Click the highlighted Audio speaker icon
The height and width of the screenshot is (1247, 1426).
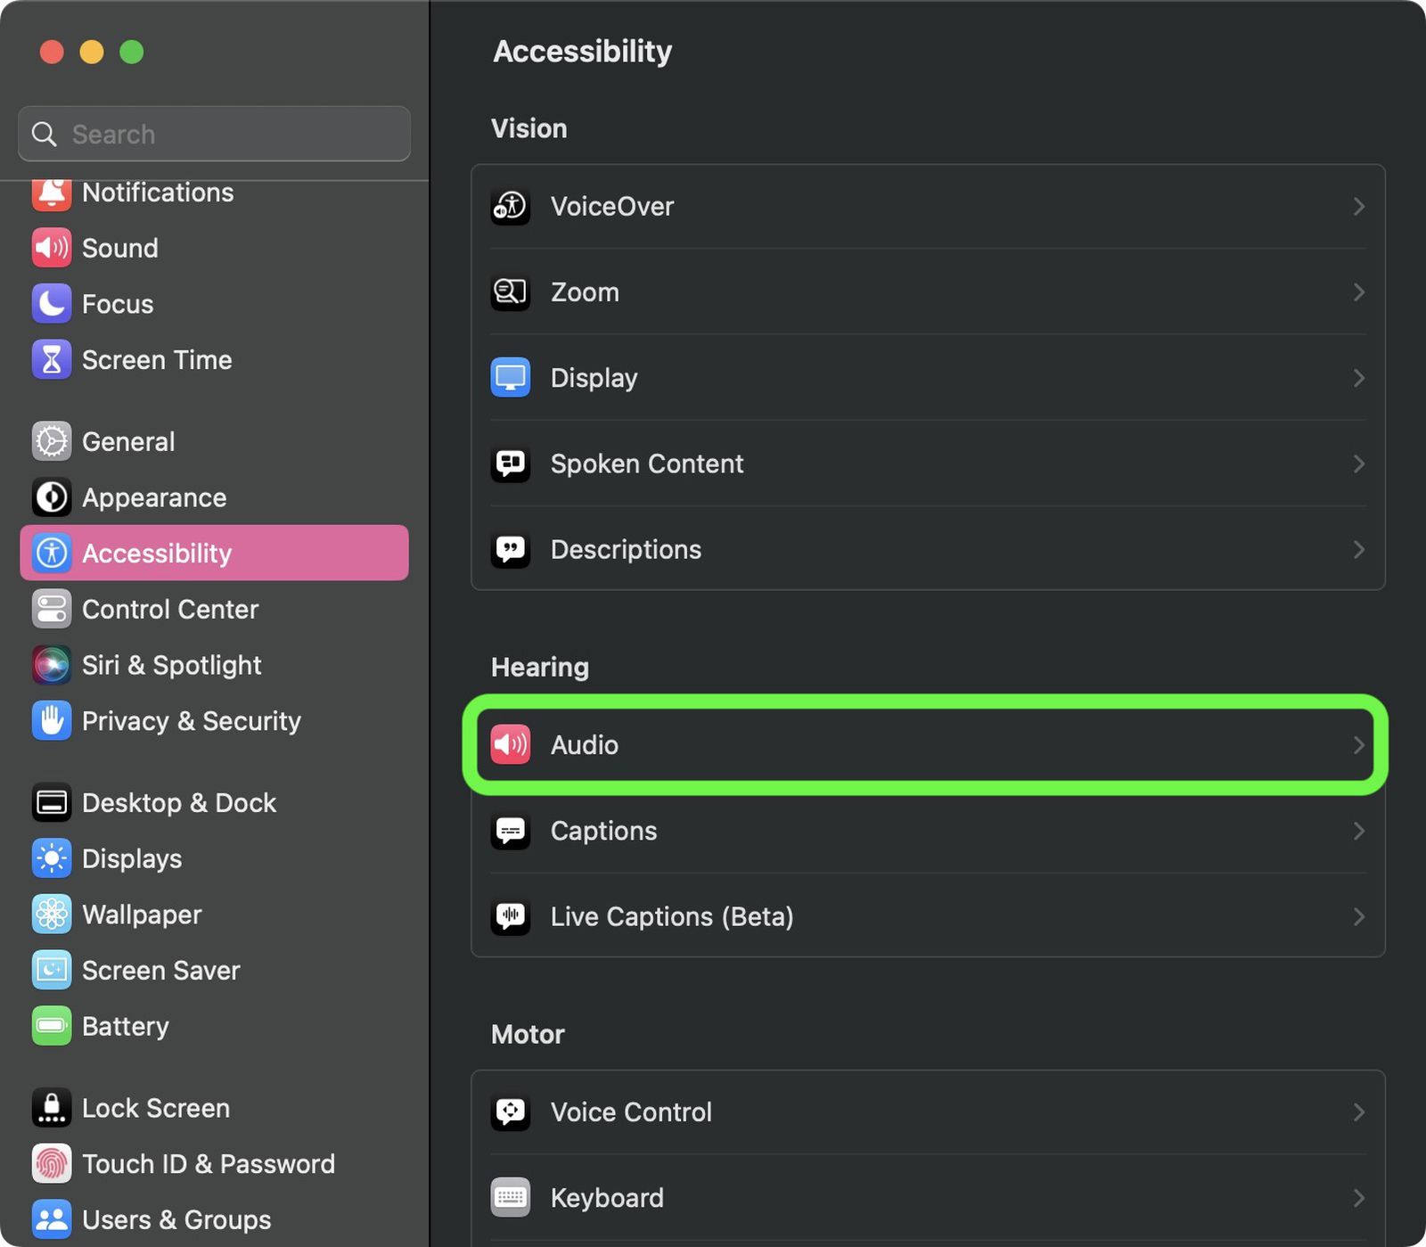510,745
